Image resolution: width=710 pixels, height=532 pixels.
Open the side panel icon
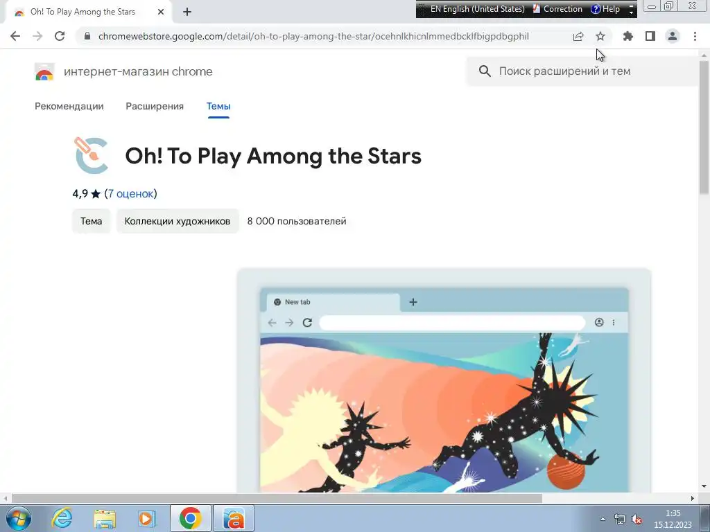650,36
